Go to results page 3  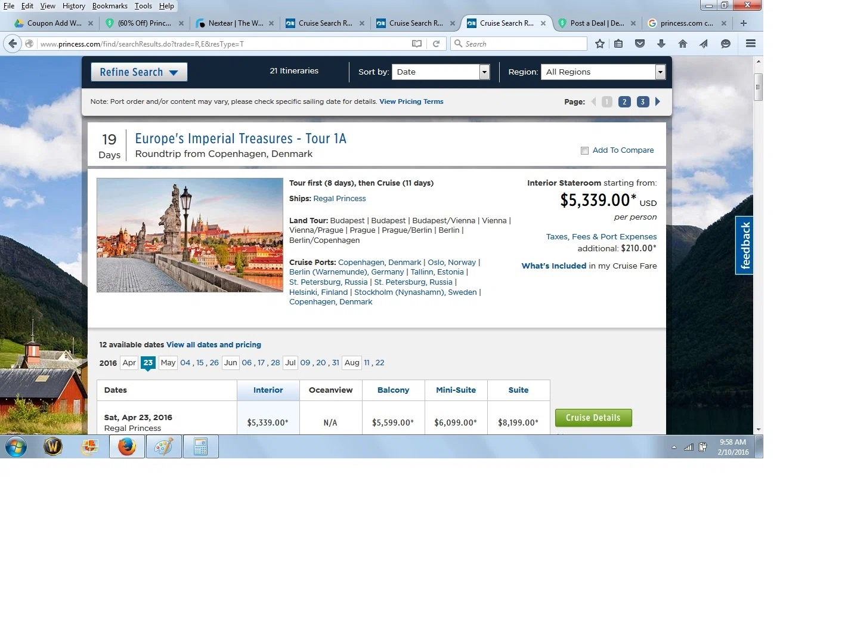642,101
